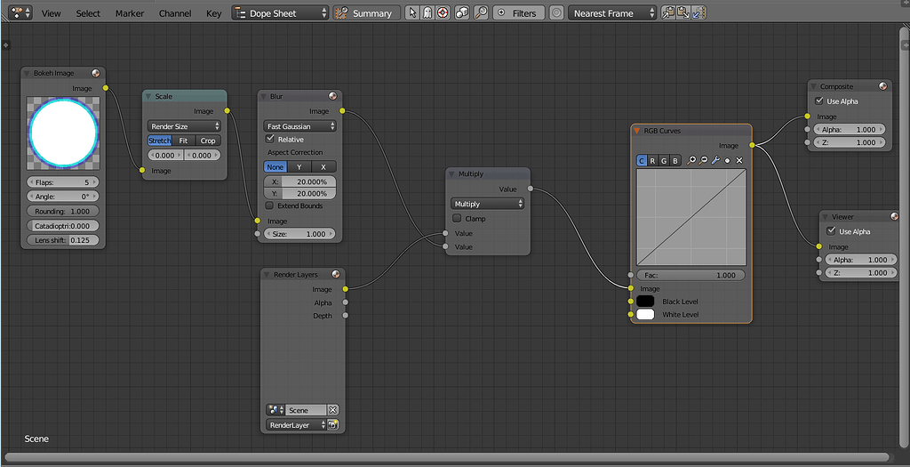Open the Nearest Frame snap dropdown

pyautogui.click(x=612, y=12)
